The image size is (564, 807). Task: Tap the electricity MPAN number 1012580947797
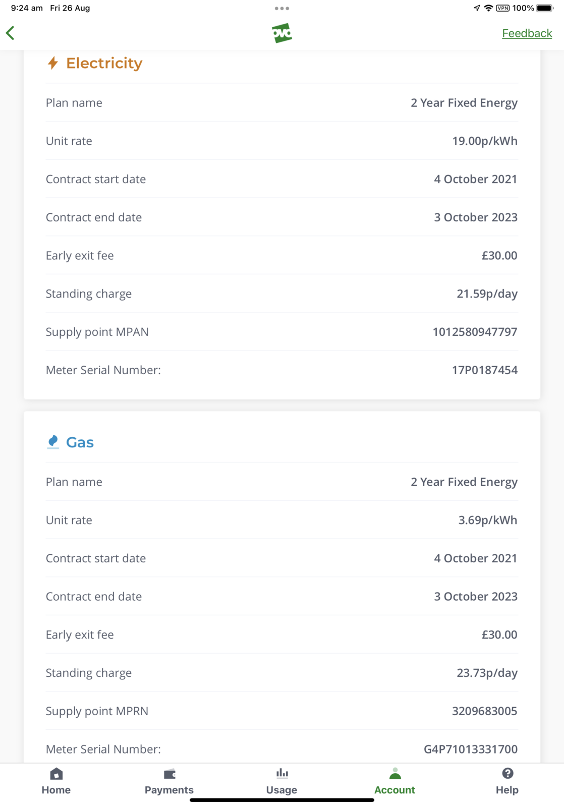475,332
